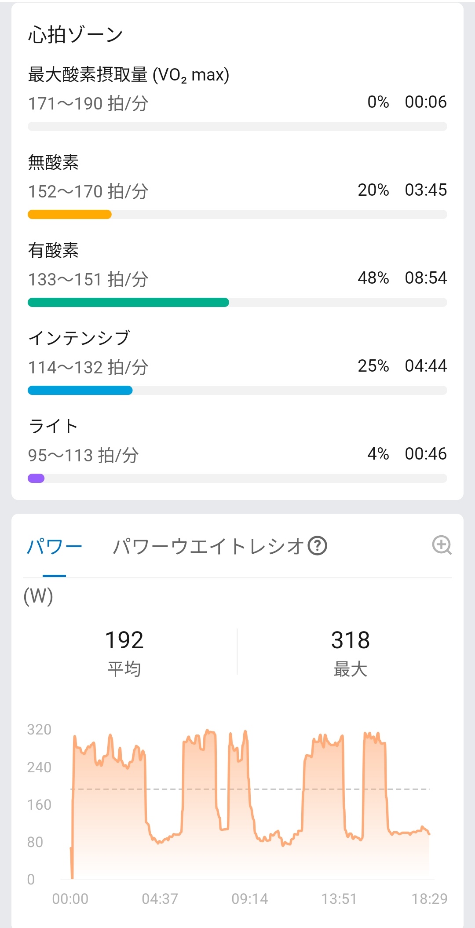Tap the purple ライト zone progress bar
The width and height of the screenshot is (475, 928).
[x=36, y=479]
